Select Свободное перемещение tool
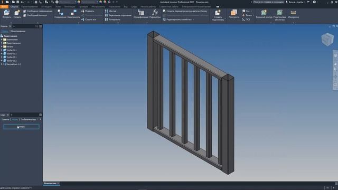The image size is (338, 190). (x=37, y=11)
